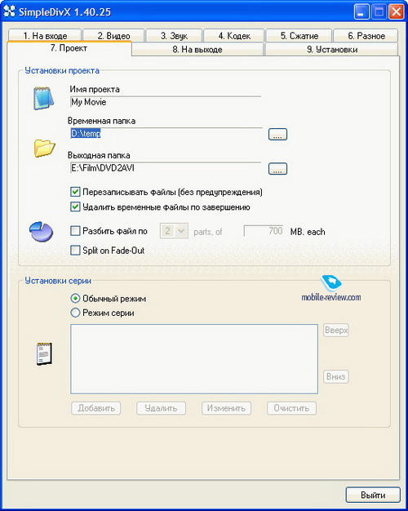
Task: Click the notepad icon beside project name
Action: tap(43, 98)
